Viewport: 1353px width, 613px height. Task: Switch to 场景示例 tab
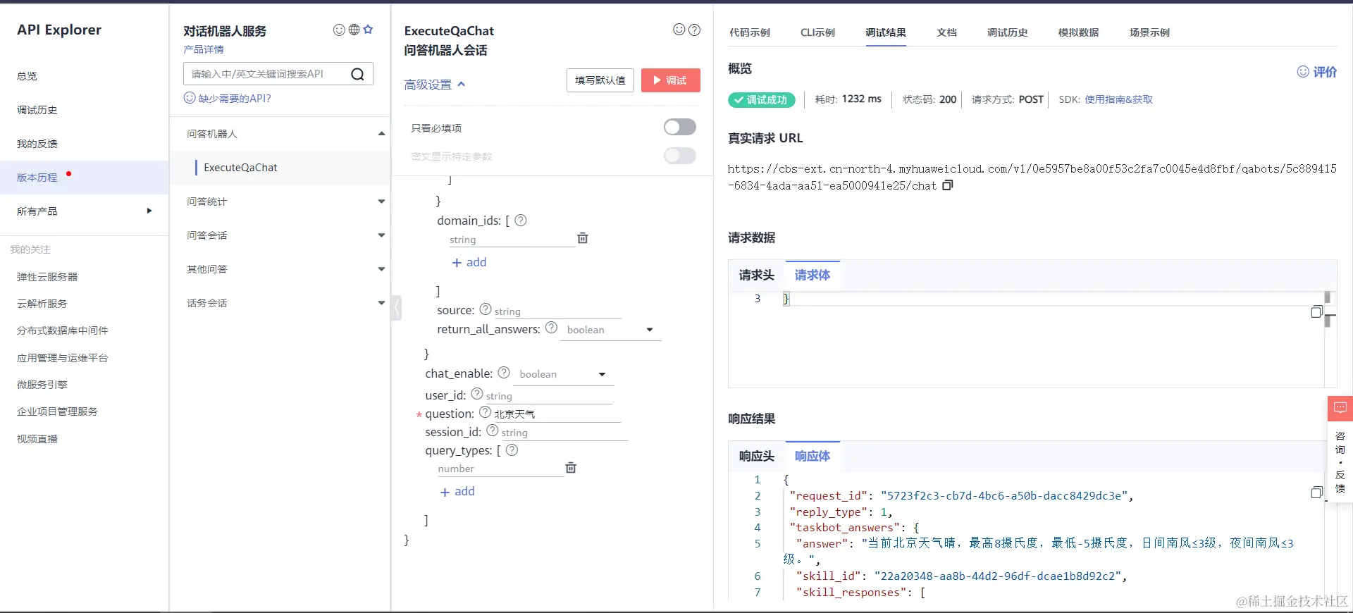point(1149,32)
